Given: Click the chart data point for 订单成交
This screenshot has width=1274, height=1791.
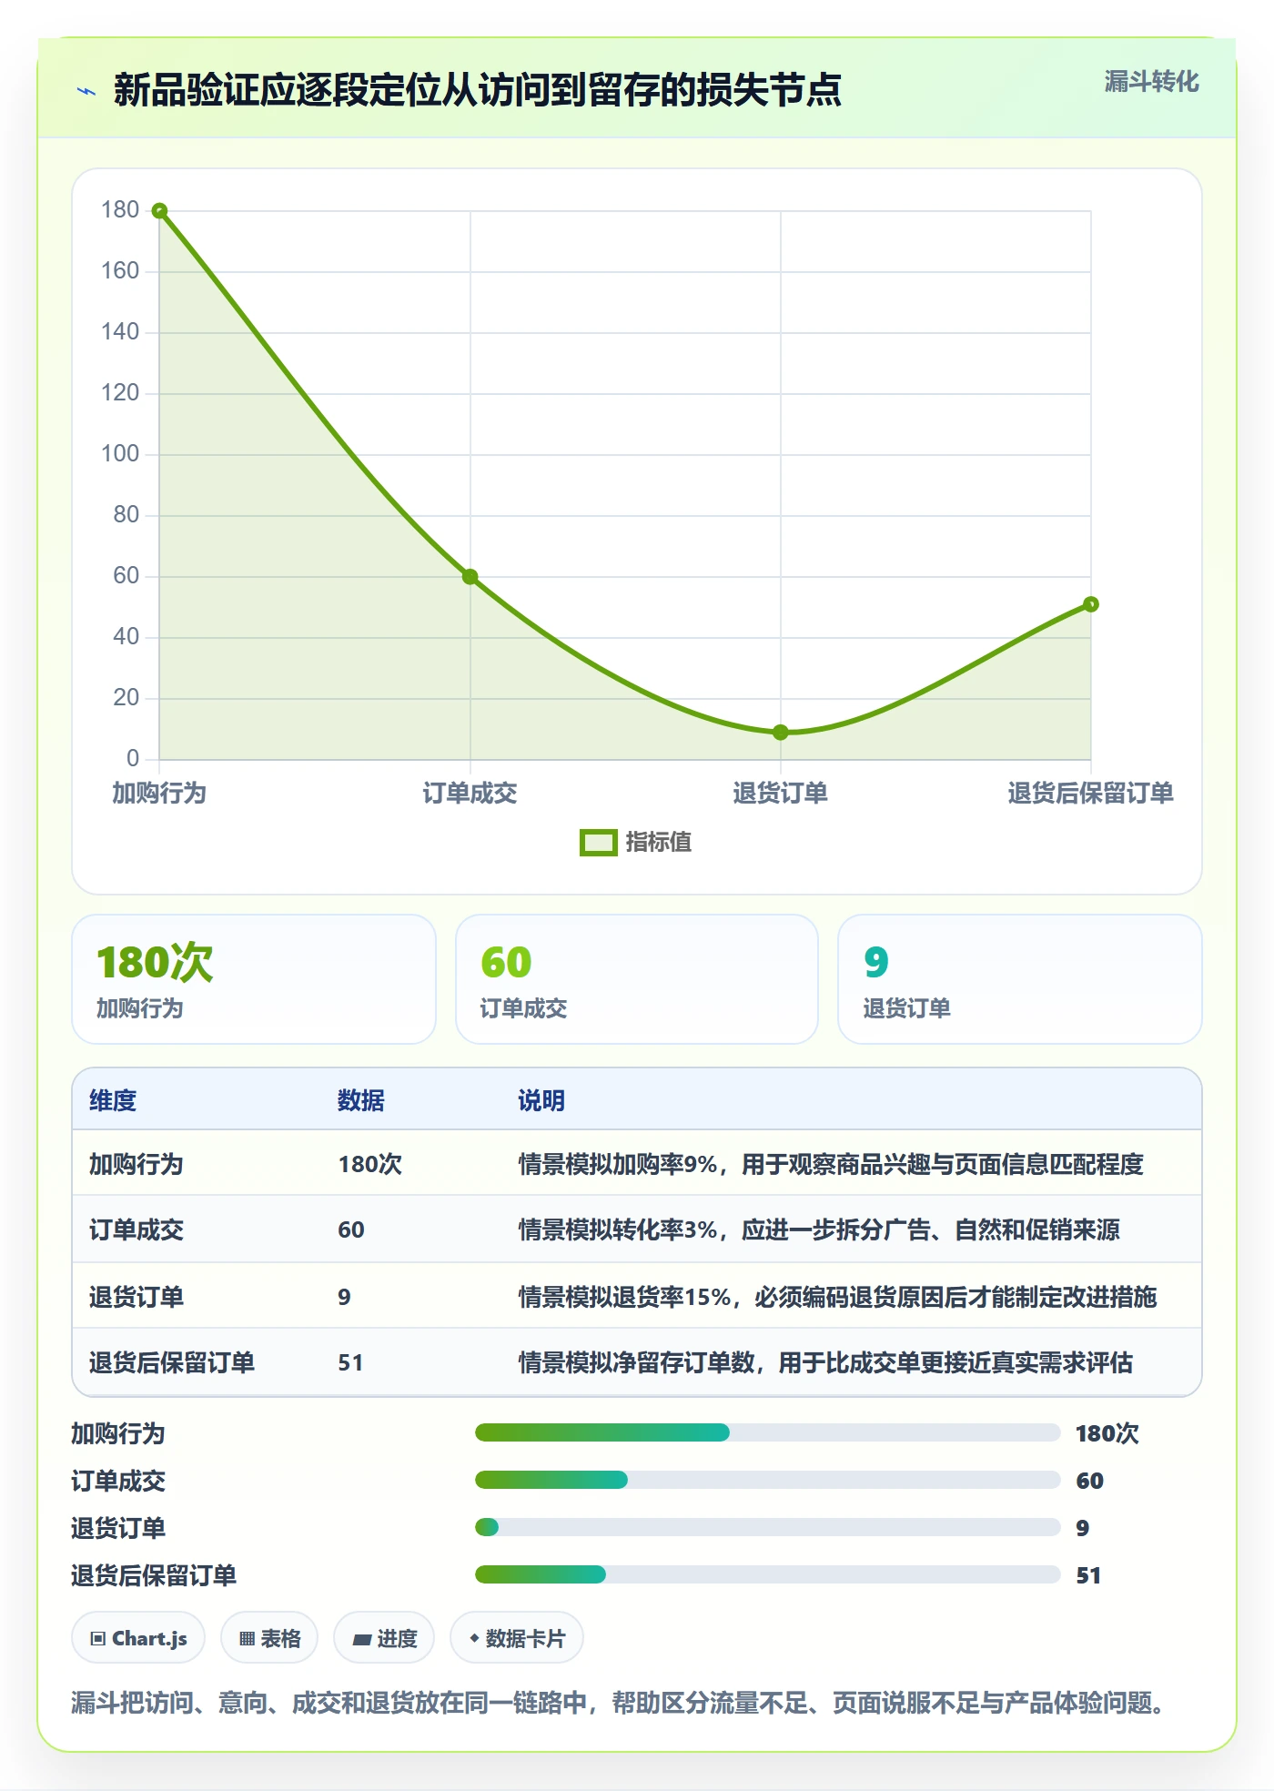Looking at the screenshot, I should [470, 577].
